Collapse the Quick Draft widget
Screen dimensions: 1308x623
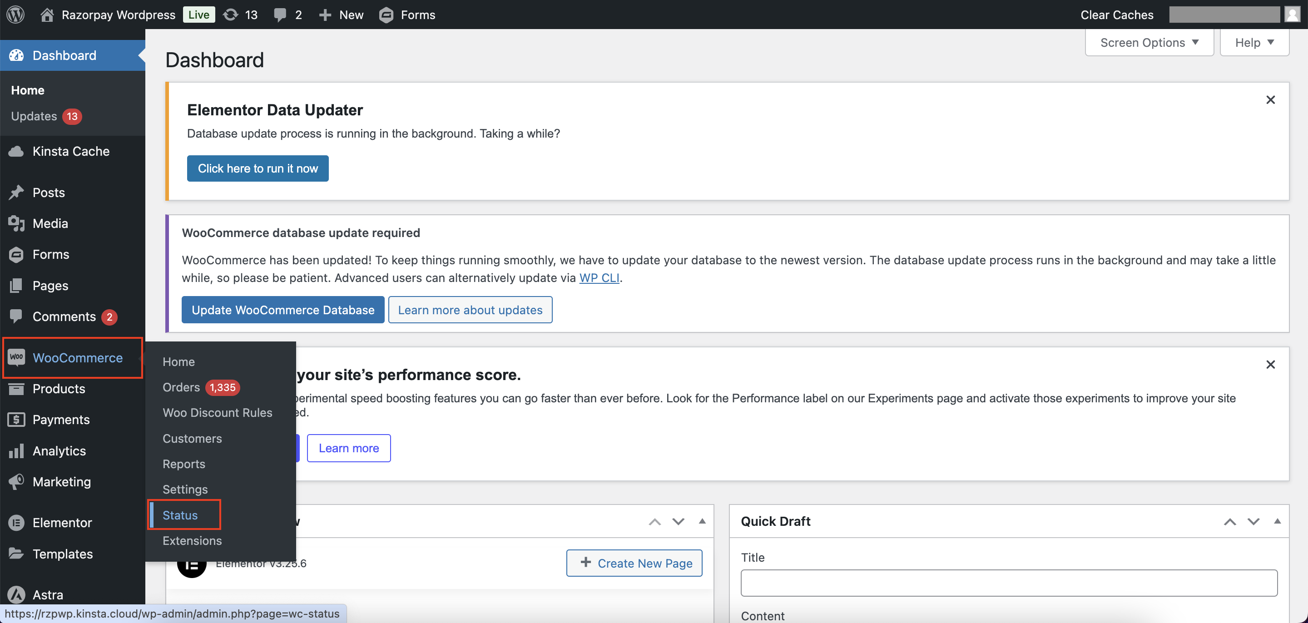(x=1277, y=521)
